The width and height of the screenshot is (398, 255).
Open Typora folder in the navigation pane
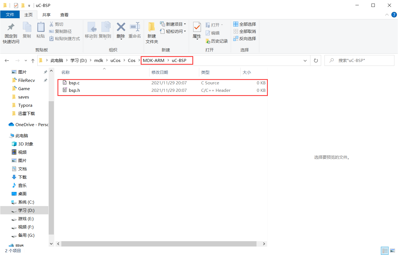(x=25, y=105)
